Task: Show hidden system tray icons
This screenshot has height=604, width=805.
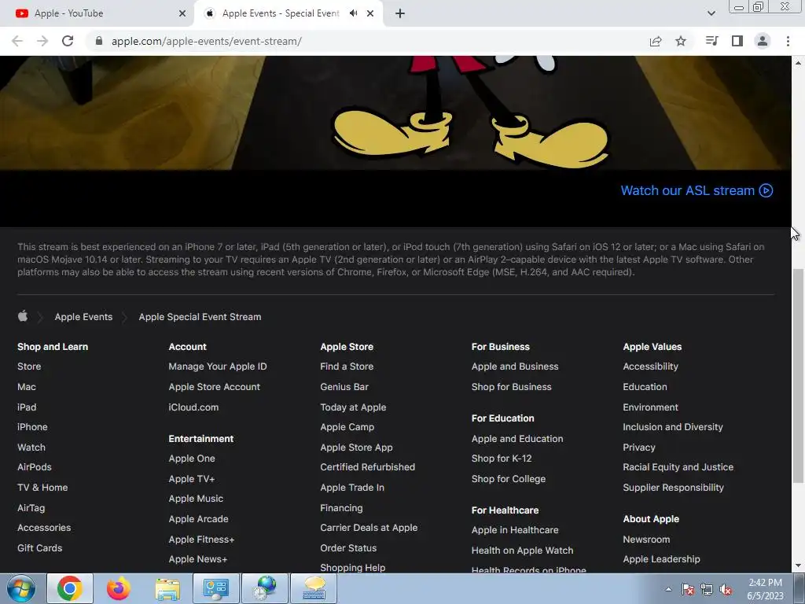Action: (668, 589)
